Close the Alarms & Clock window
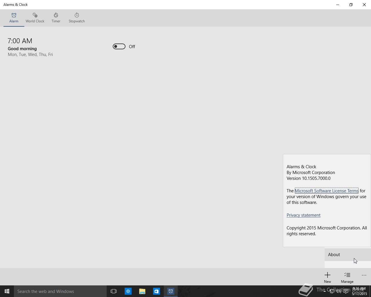The height and width of the screenshot is (297, 371). 364,5
